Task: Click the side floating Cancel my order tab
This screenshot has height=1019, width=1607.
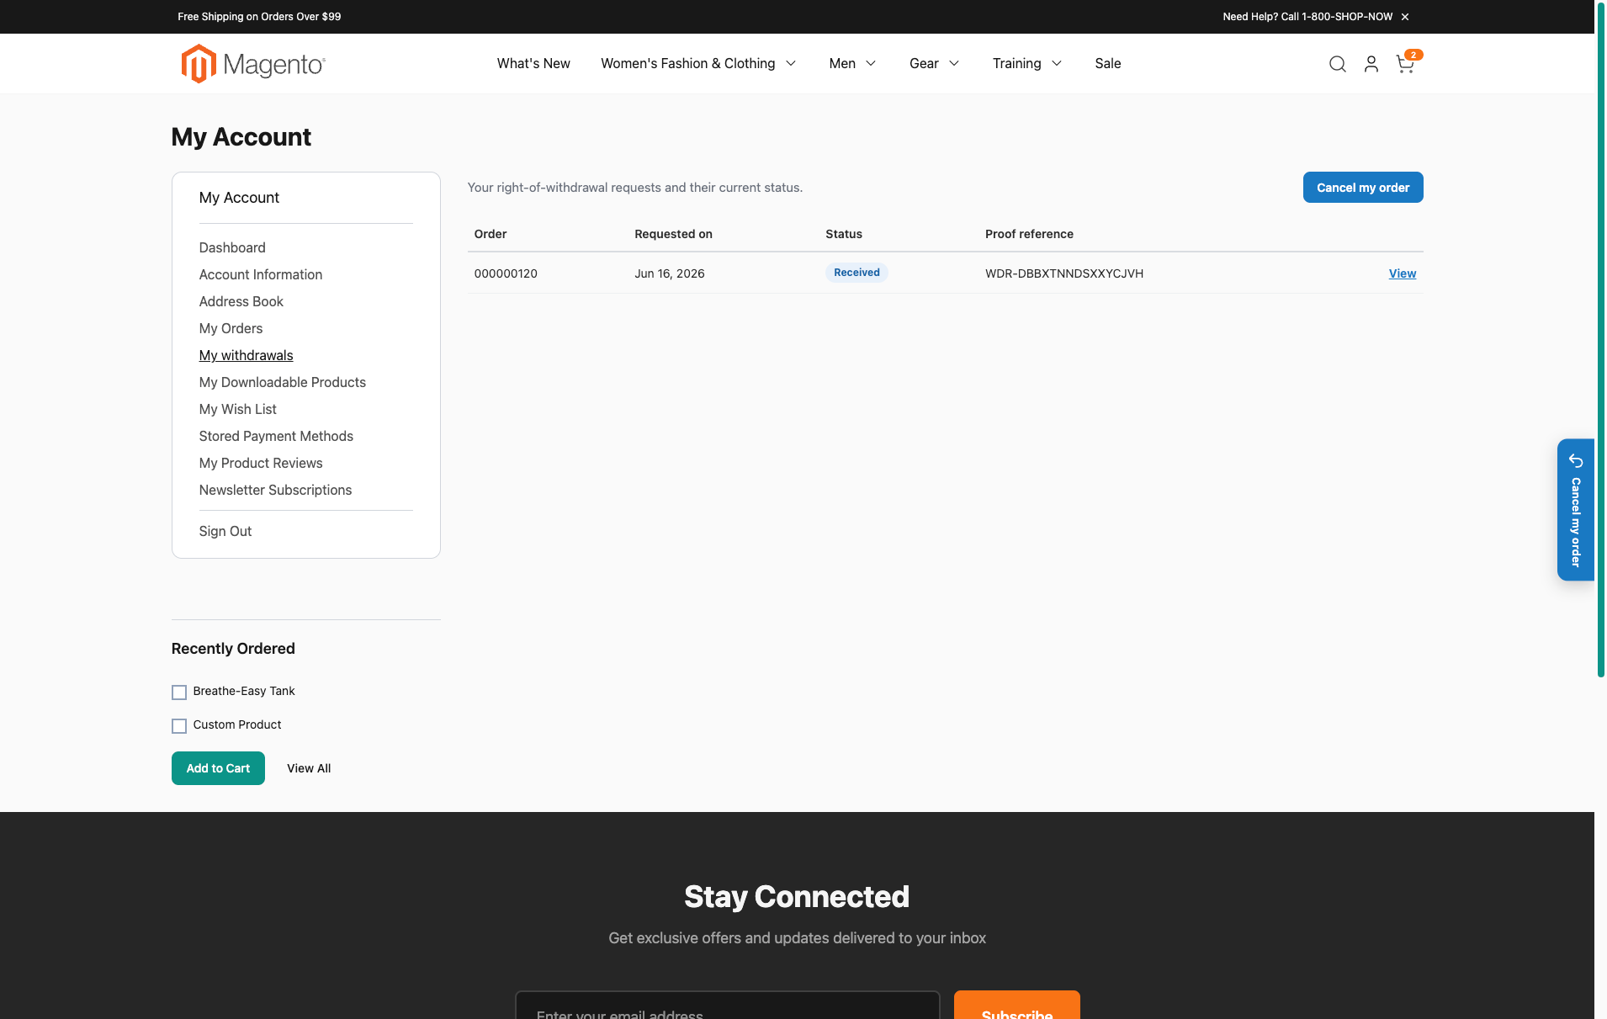Action: [x=1575, y=510]
